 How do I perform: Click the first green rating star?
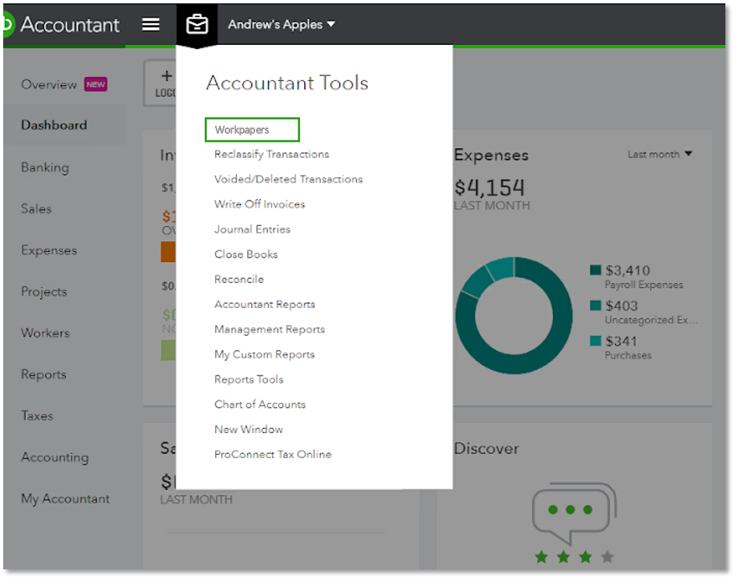[542, 557]
